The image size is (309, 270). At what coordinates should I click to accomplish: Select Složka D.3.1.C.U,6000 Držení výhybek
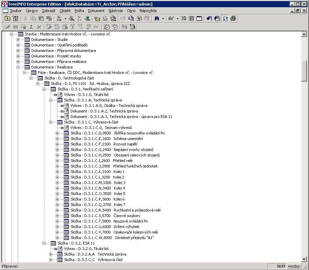point(105,227)
